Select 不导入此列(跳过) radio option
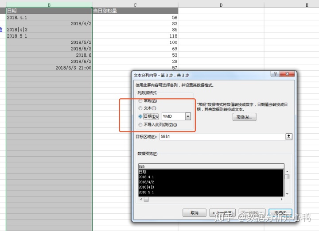 tap(140, 125)
